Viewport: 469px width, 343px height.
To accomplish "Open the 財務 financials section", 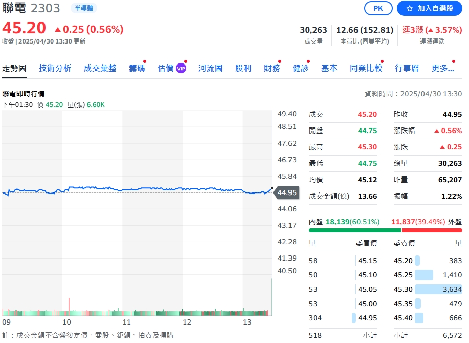I will click(x=272, y=68).
